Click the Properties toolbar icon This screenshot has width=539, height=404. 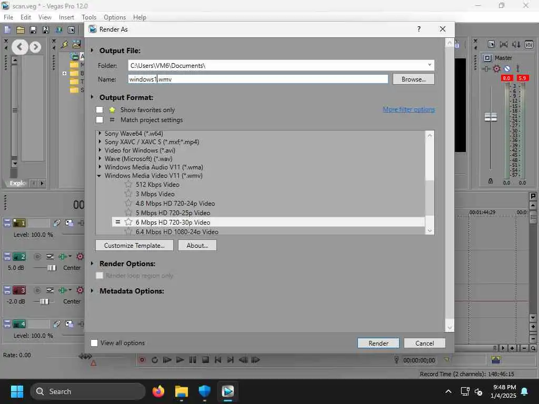(71, 30)
